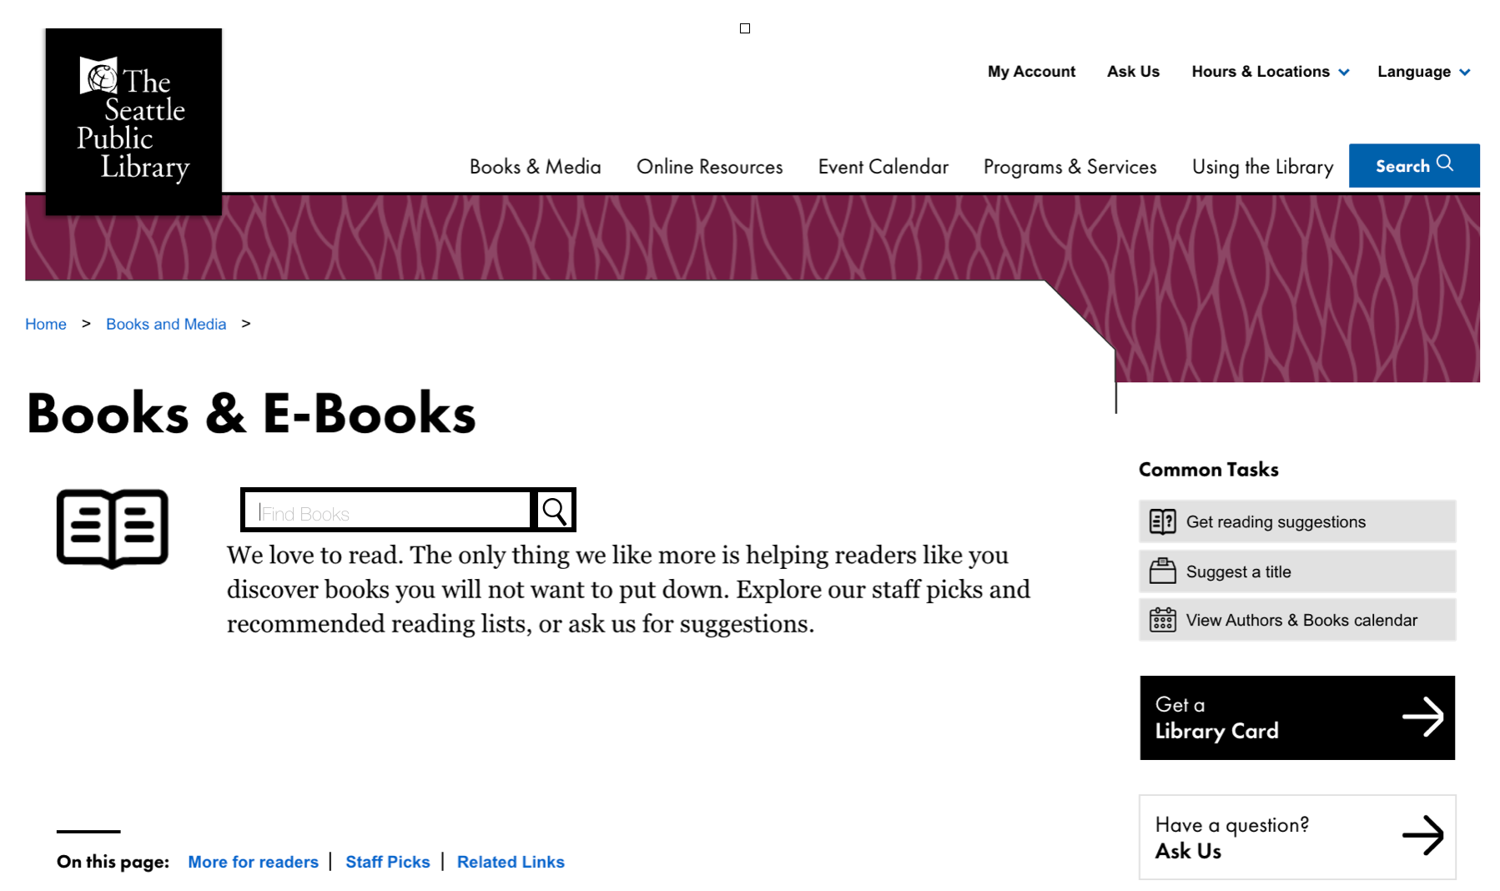
Task: Open My Account link
Action: coord(1031,72)
